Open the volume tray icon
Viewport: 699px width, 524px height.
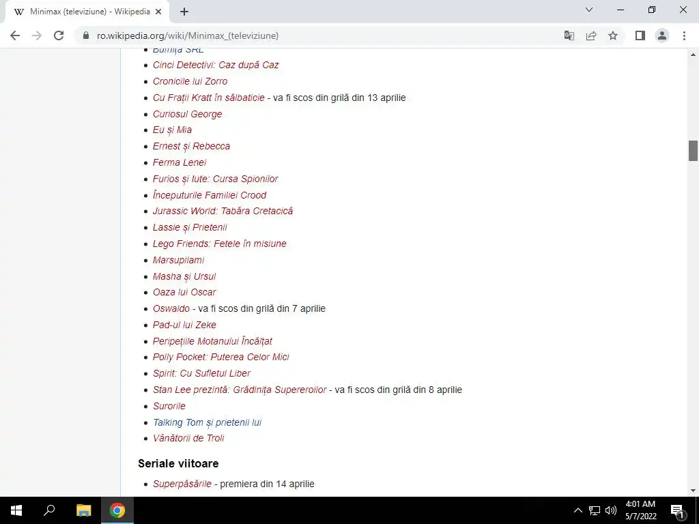pyautogui.click(x=611, y=510)
